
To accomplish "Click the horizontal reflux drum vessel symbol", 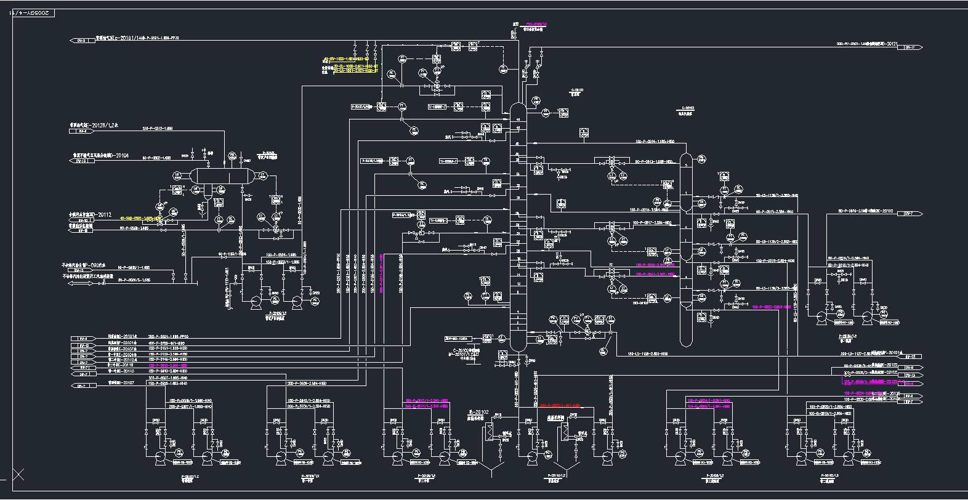I will pos(223,175).
